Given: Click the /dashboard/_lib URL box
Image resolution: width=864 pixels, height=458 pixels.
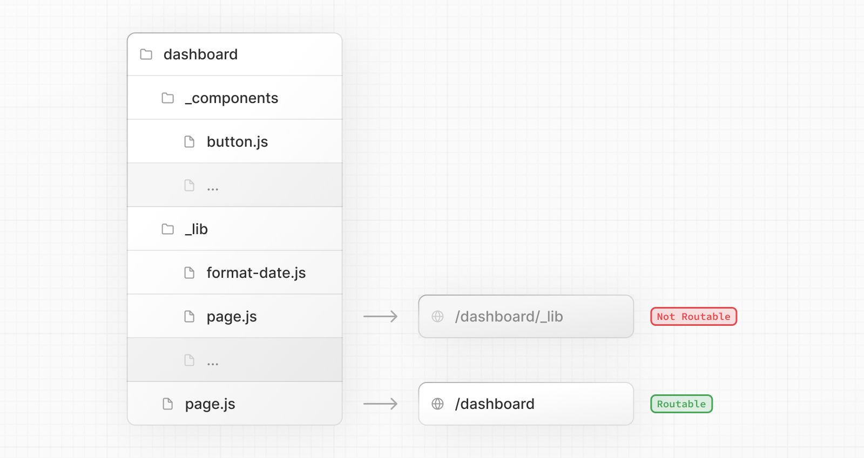Looking at the screenshot, I should pos(525,317).
